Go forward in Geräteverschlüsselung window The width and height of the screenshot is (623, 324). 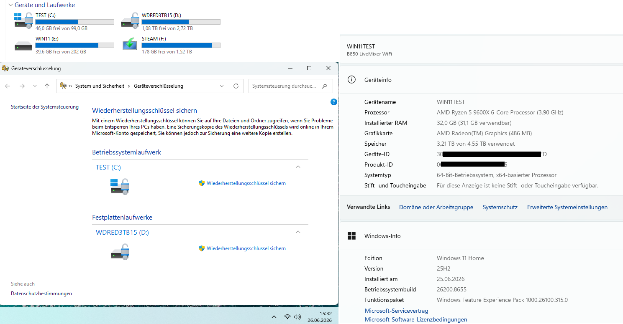[22, 86]
